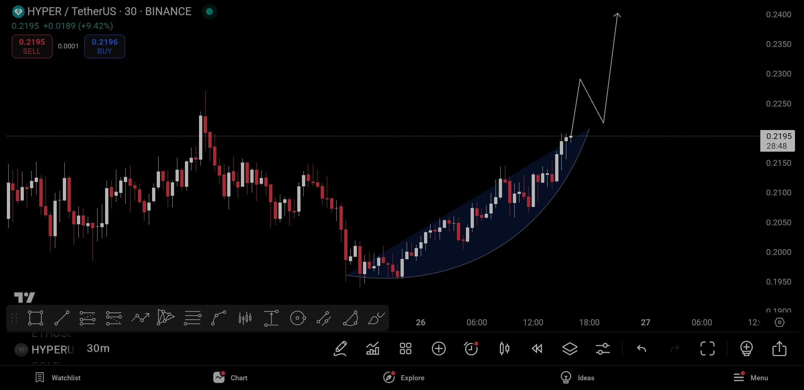Tap the current price label 0.2195
Screen dimensions: 804x390
(x=778, y=141)
